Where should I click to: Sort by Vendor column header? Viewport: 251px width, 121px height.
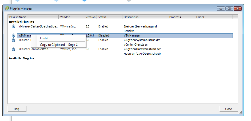coord(72,17)
